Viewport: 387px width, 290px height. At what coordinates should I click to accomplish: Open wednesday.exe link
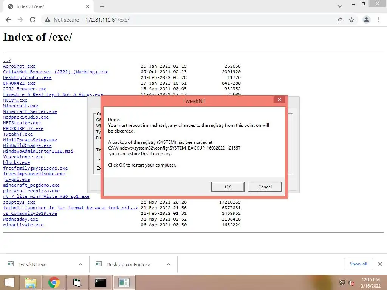(x=20, y=219)
